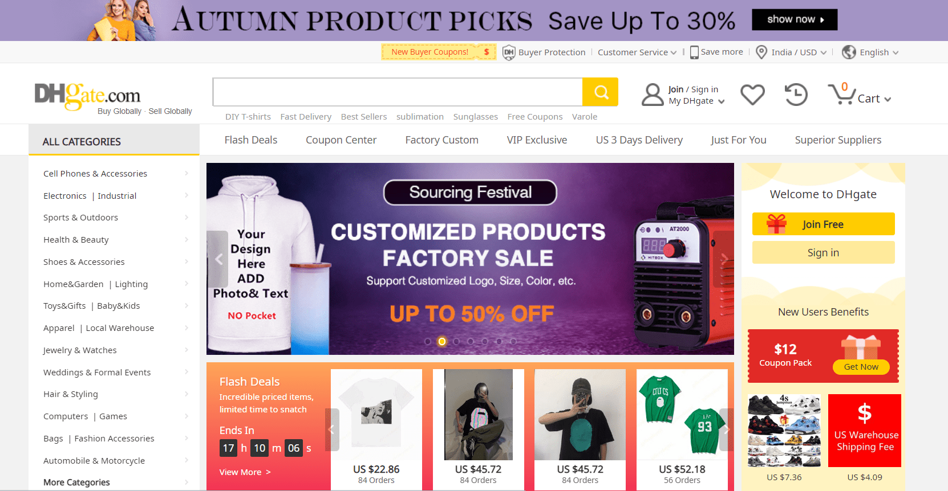
Task: Click the globe language icon
Action: (x=849, y=52)
